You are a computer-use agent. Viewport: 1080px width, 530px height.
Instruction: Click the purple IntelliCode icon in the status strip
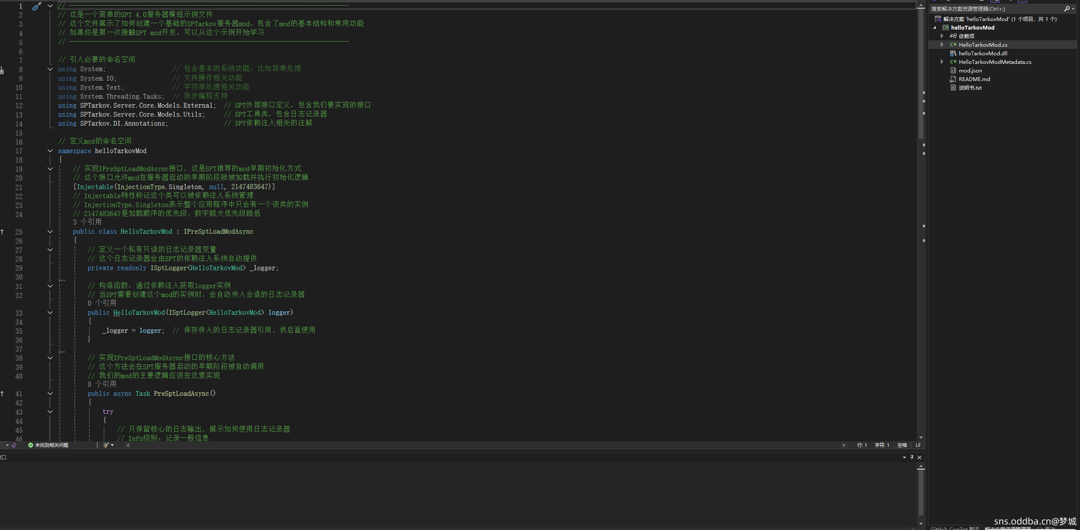14,445
